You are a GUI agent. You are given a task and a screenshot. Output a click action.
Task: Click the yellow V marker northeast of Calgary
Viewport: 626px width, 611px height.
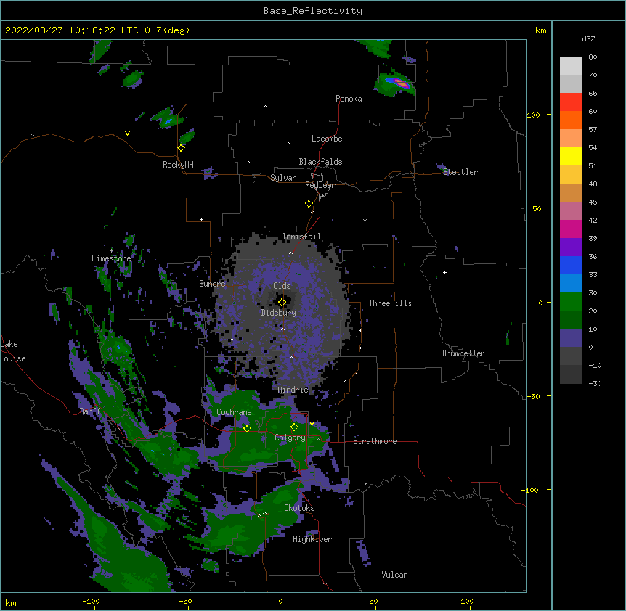[312, 424]
